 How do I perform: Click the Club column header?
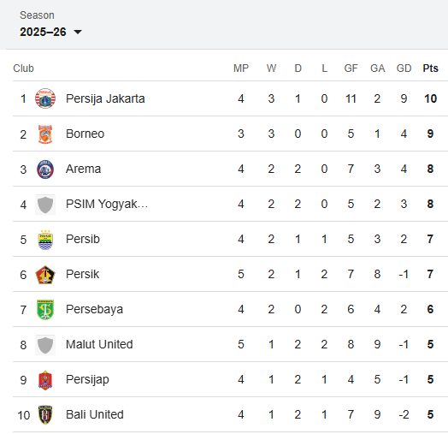click(23, 68)
